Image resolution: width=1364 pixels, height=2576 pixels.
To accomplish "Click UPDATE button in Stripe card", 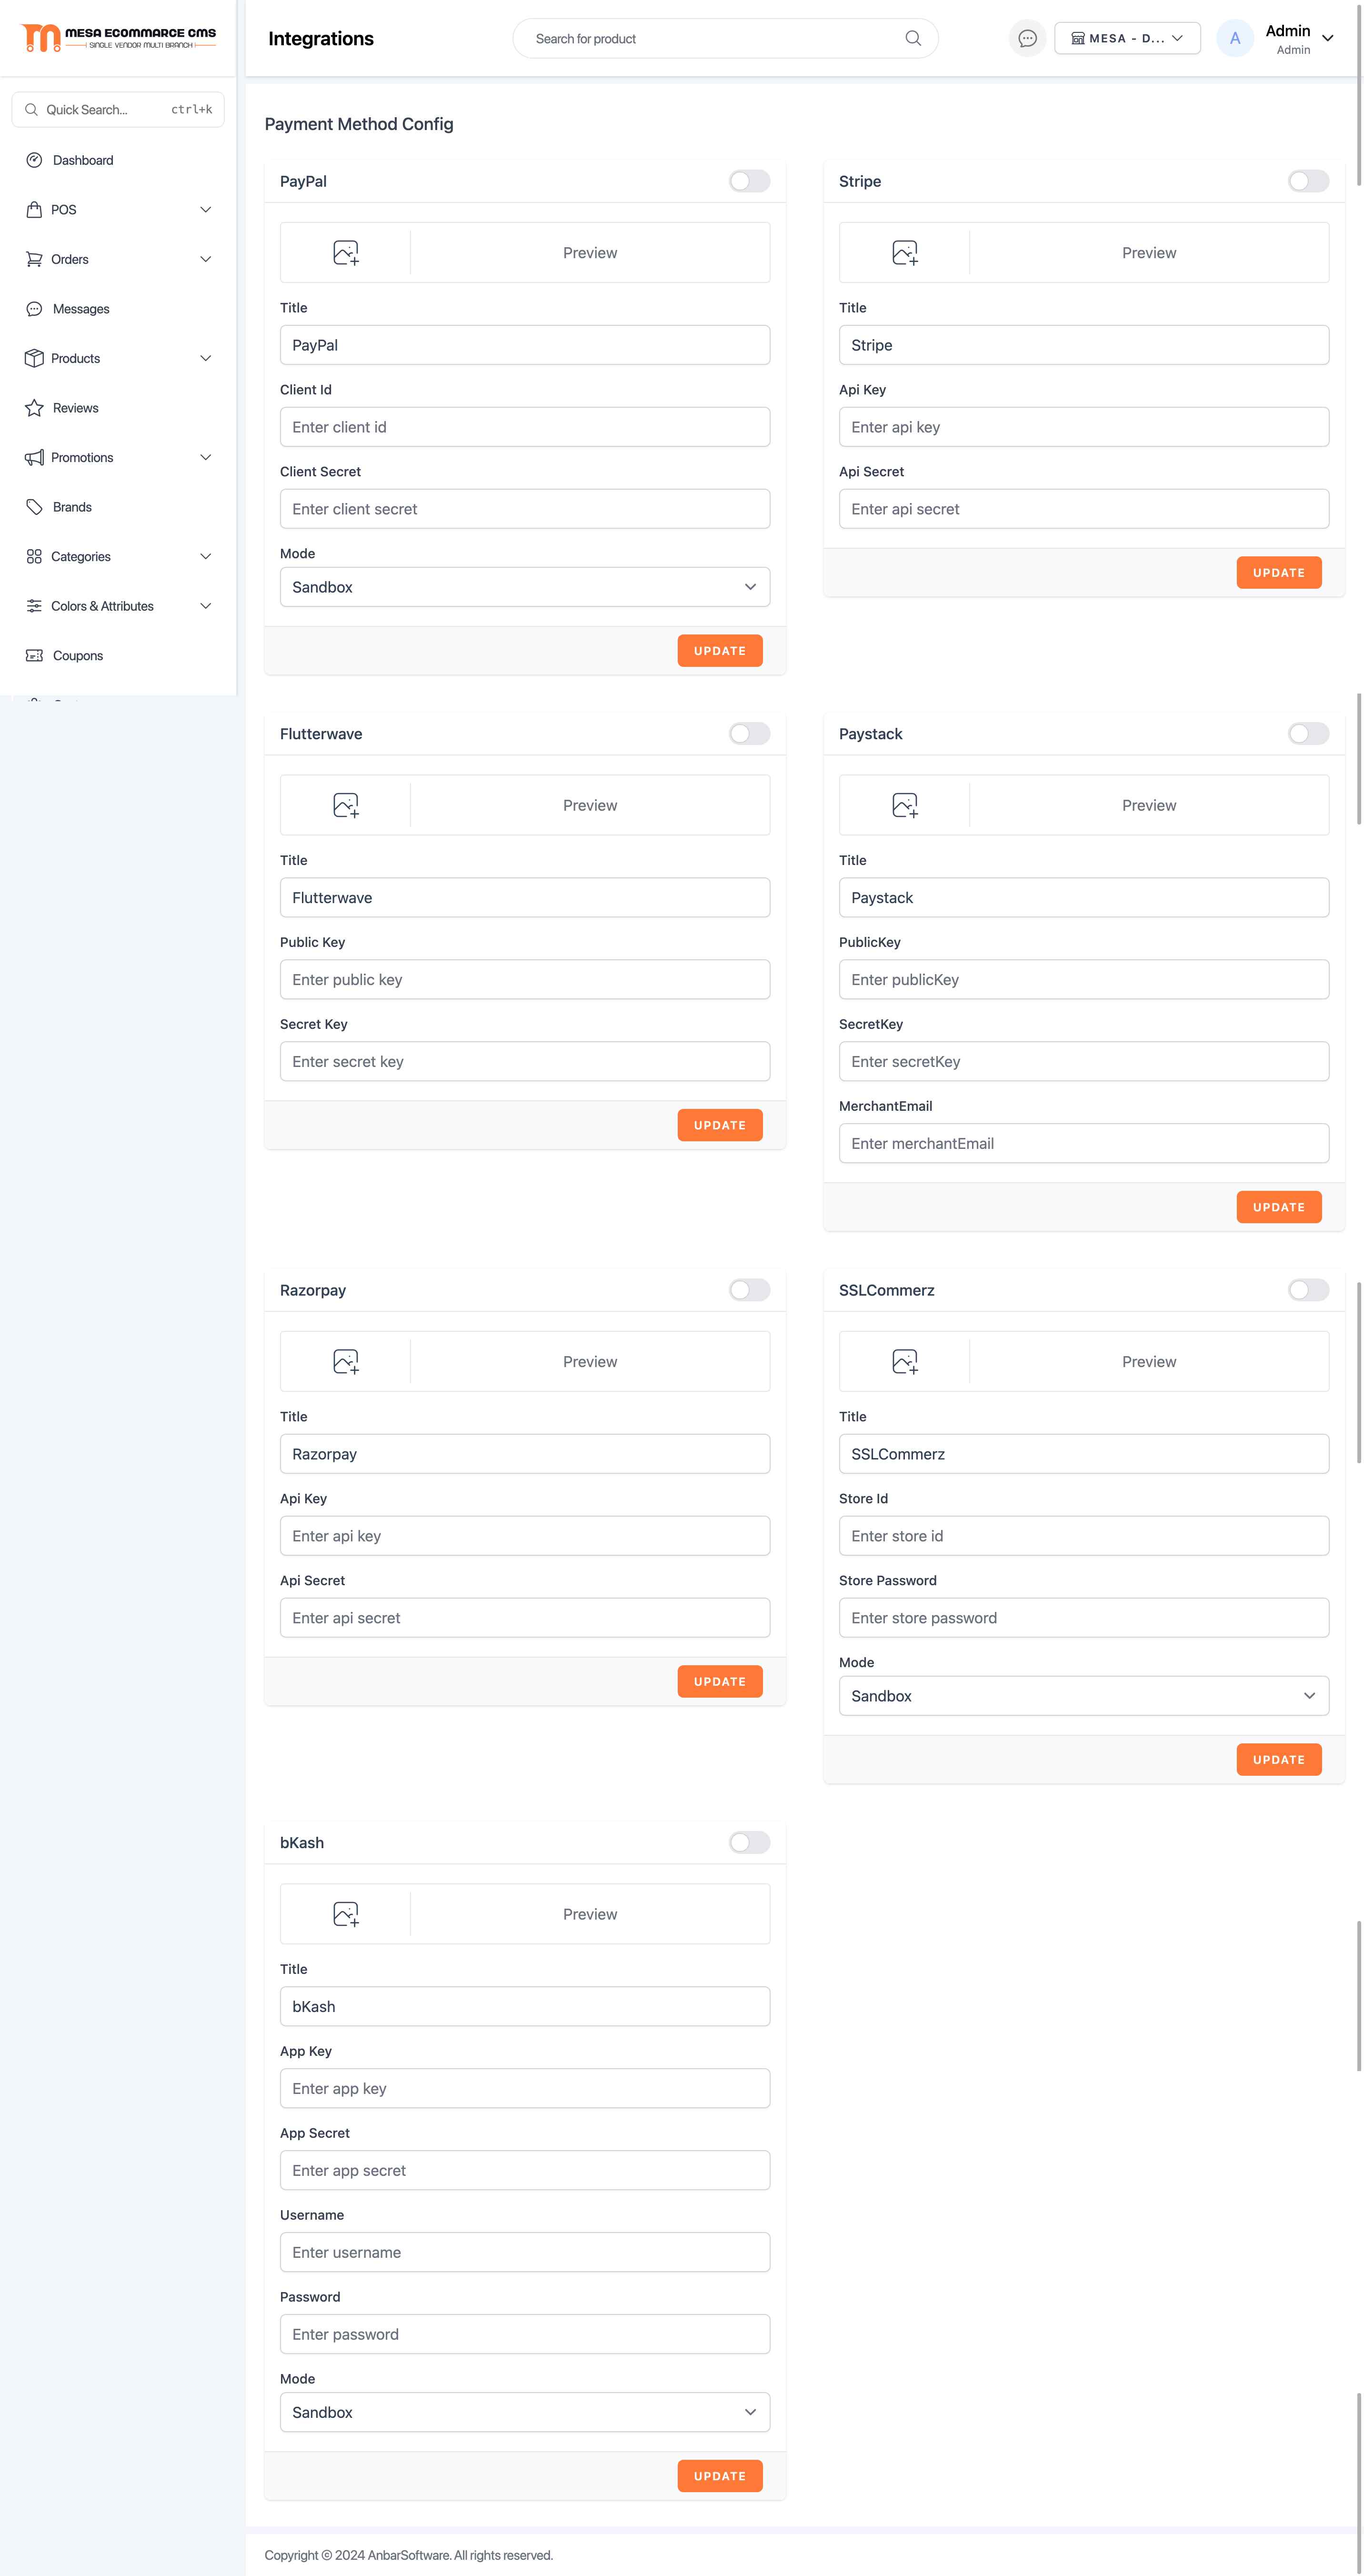I will tap(1279, 573).
